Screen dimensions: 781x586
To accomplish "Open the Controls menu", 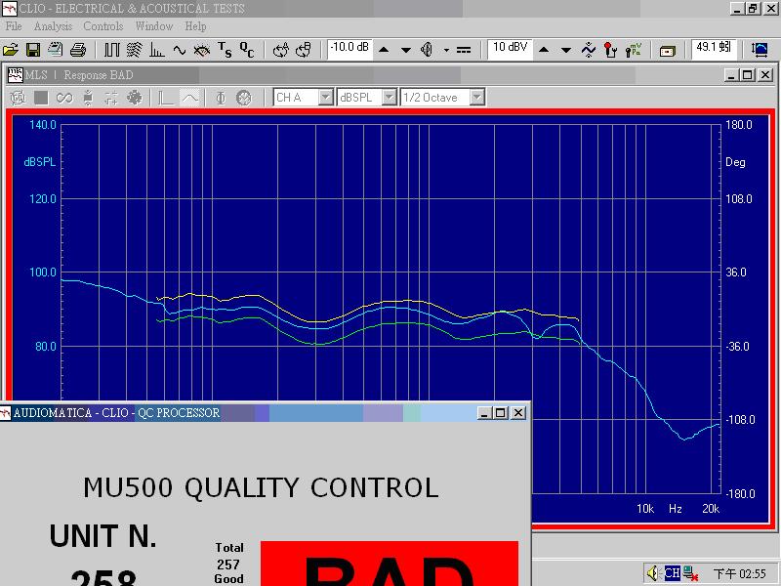I will 103,26.
